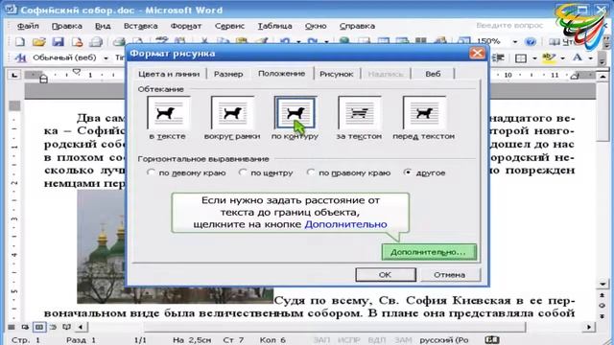
Task: Choose 'в тексте' wrapping style
Action: coord(168,113)
